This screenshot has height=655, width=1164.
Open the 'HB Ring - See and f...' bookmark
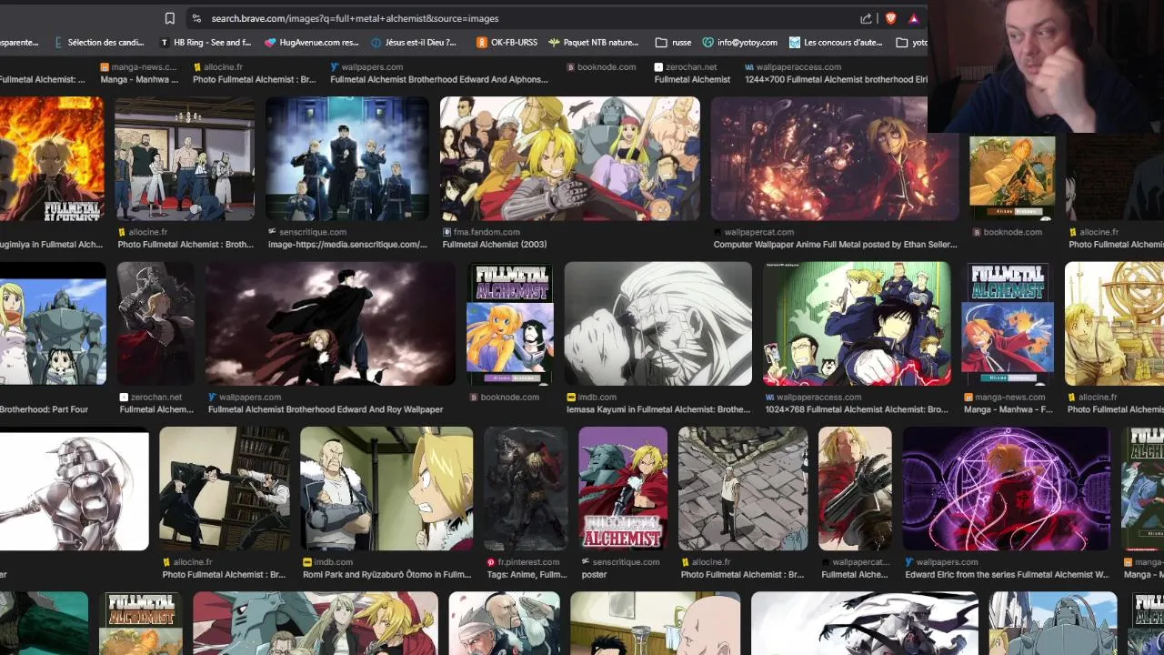(206, 42)
